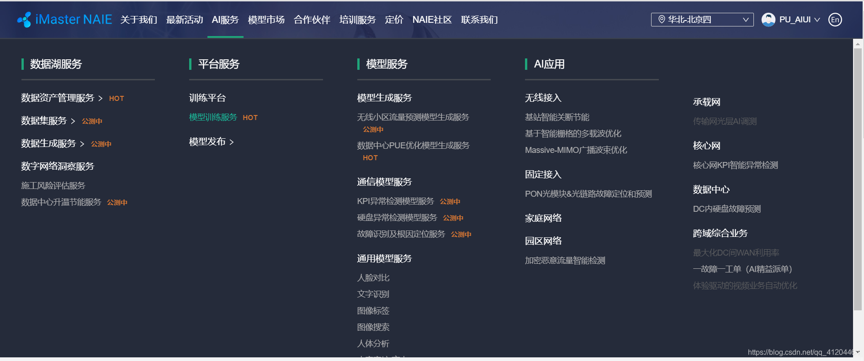Open the 训练平台 link

207,98
